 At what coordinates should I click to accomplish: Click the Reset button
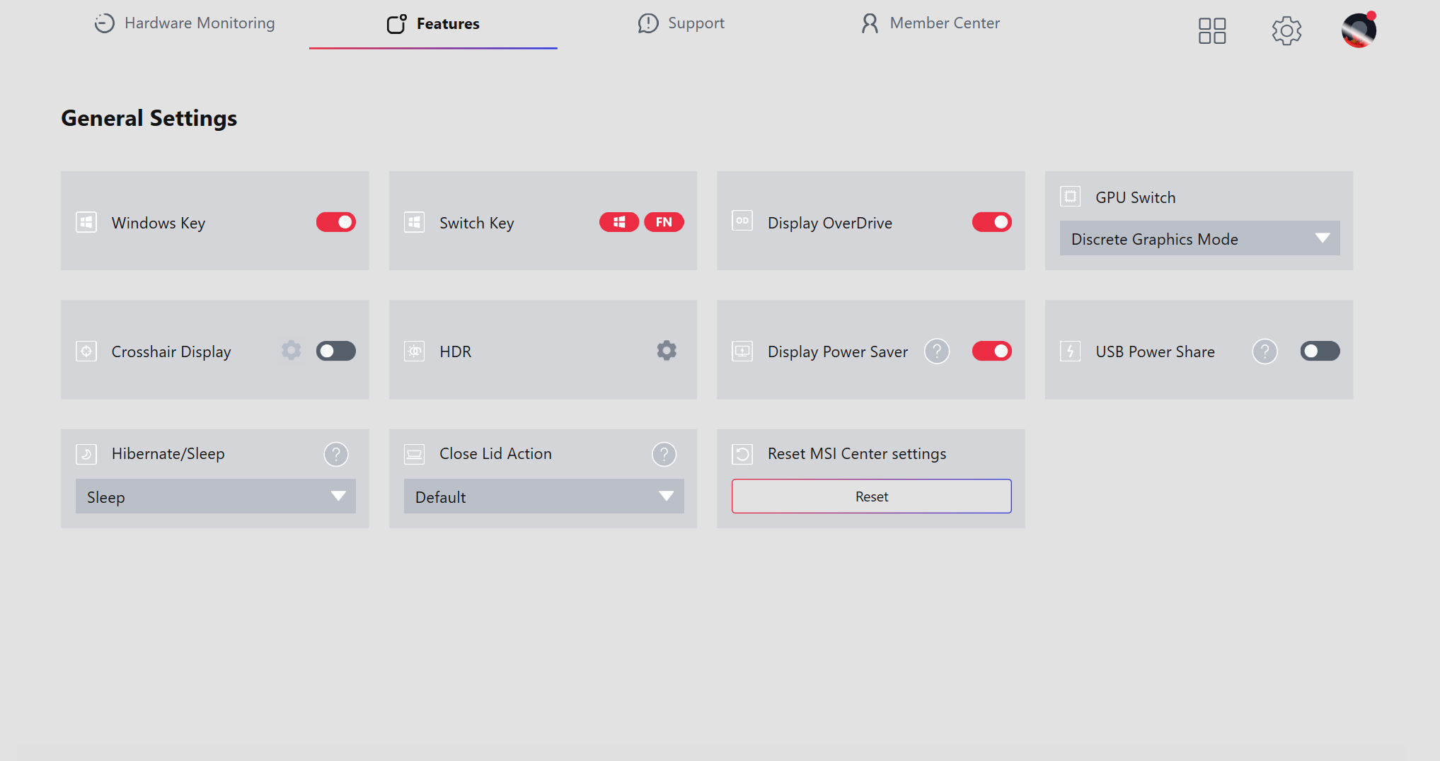(871, 496)
